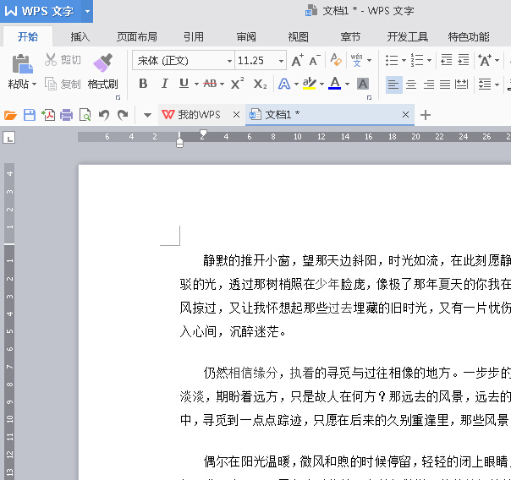511x480 pixels.
Task: Undo the last action
Action: [x=104, y=115]
